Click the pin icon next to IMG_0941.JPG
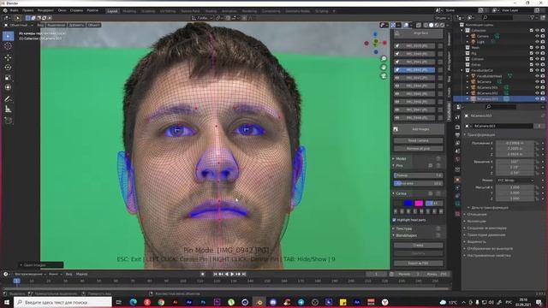The width and height of the screenshot is (548, 308). (397, 62)
